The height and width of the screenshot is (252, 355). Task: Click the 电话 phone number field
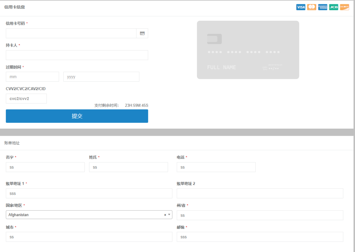coord(216,167)
